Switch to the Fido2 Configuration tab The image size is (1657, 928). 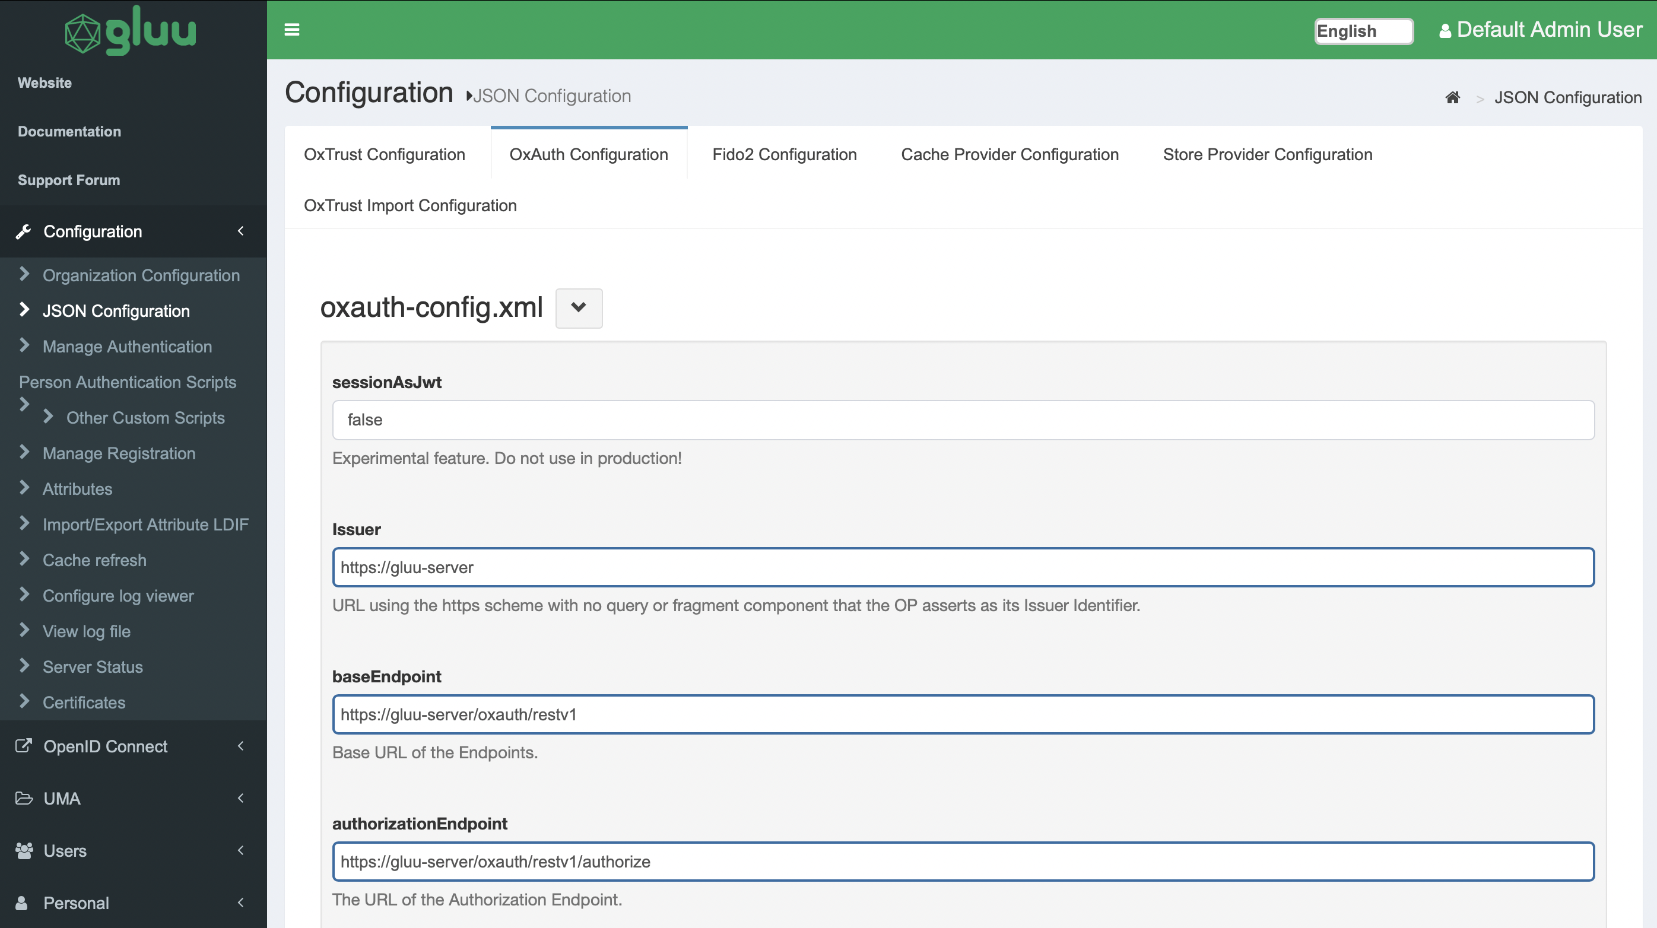pyautogui.click(x=783, y=154)
